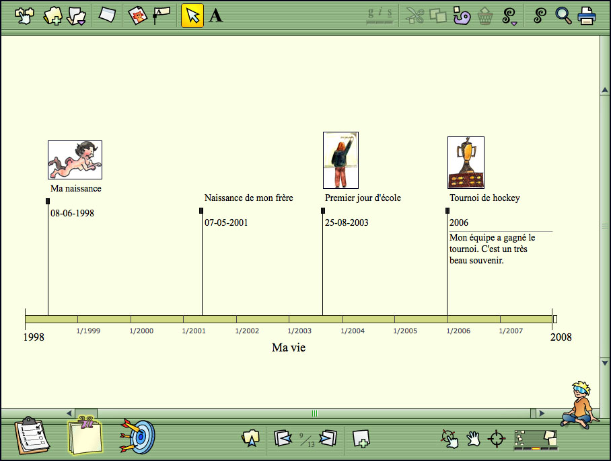Click the flag label event icon
611x461 pixels.
(x=161, y=15)
